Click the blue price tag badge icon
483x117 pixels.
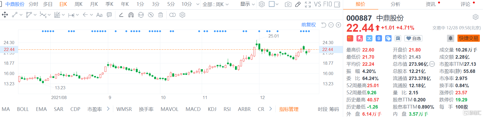[x=388, y=38]
